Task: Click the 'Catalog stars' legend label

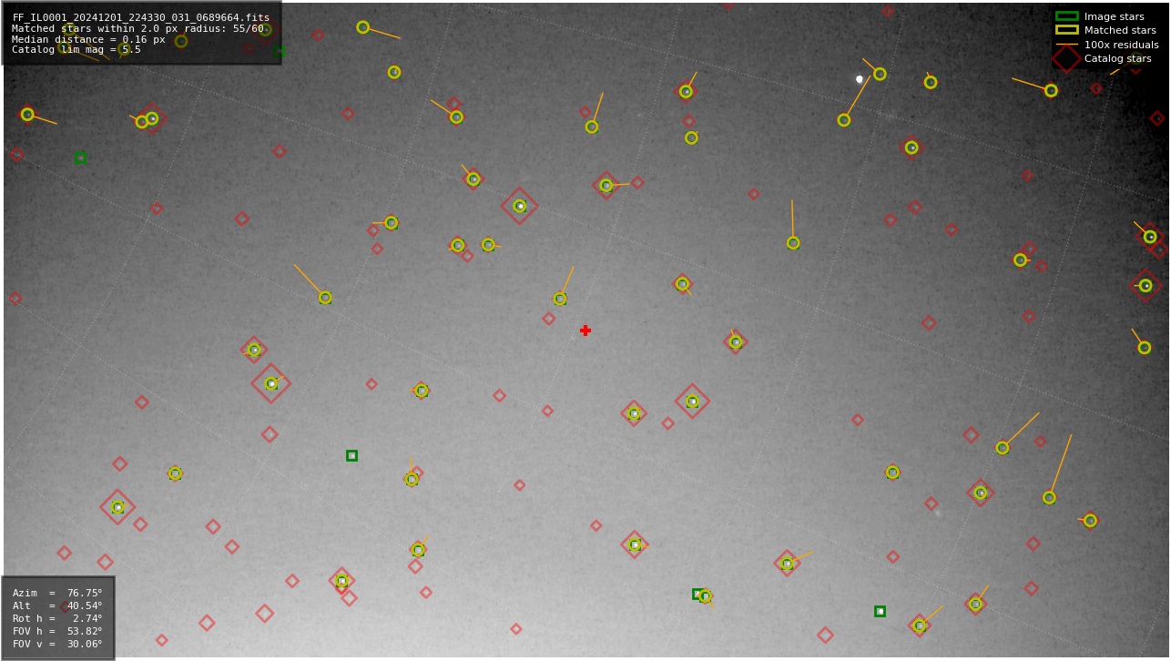Action: [x=1117, y=58]
